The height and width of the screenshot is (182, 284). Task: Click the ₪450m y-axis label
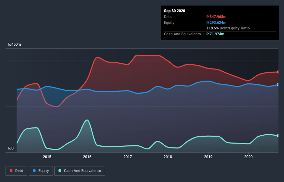(15, 45)
